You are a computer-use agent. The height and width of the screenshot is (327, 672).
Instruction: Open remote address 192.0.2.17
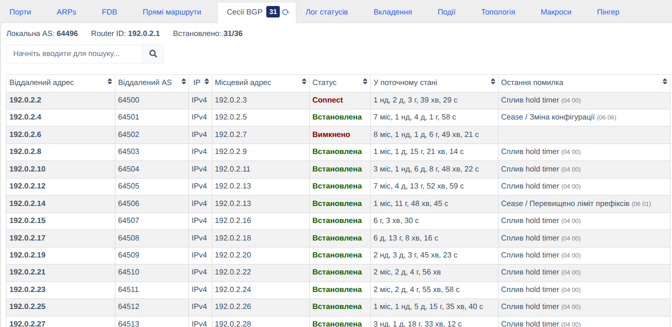(27, 238)
